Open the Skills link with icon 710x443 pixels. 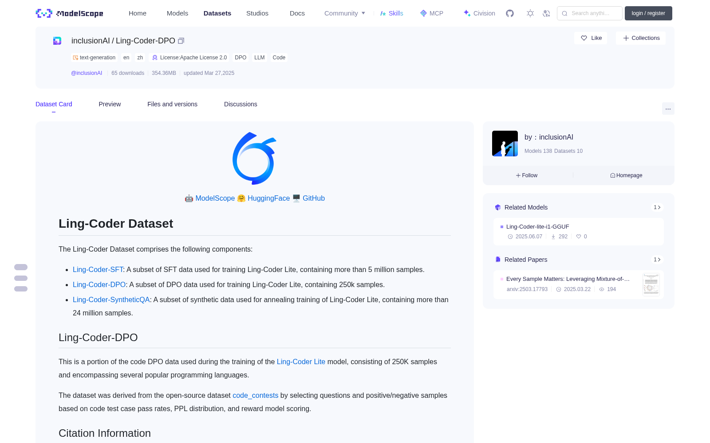(392, 13)
